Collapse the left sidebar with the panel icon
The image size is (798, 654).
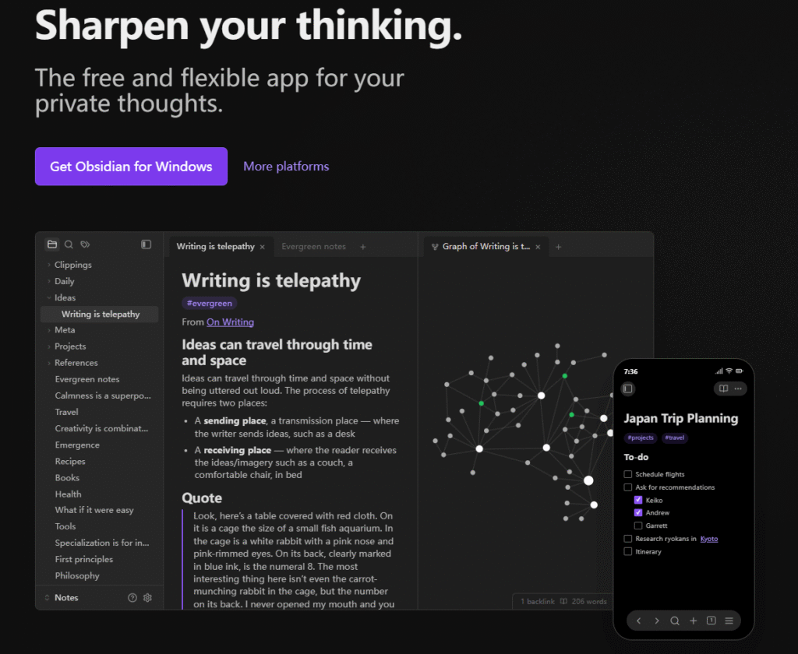[146, 244]
